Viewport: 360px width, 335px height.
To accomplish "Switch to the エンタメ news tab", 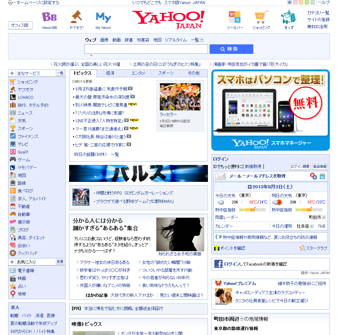I will click(138, 73).
